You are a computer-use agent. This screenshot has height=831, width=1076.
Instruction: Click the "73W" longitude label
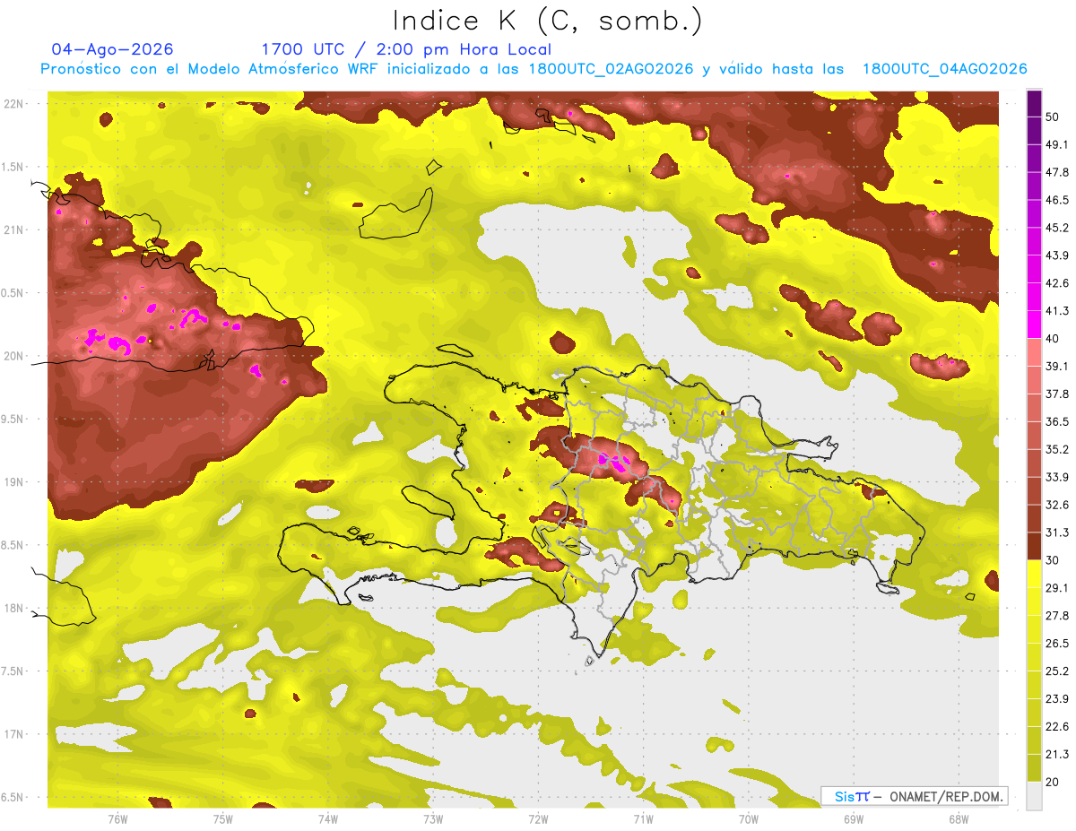point(433,818)
